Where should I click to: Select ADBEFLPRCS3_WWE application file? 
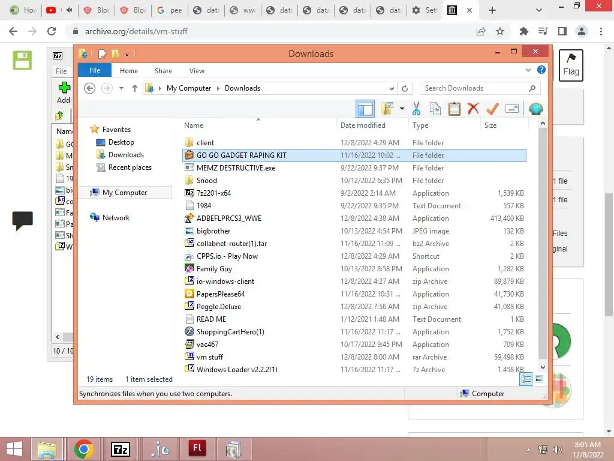[354, 218]
